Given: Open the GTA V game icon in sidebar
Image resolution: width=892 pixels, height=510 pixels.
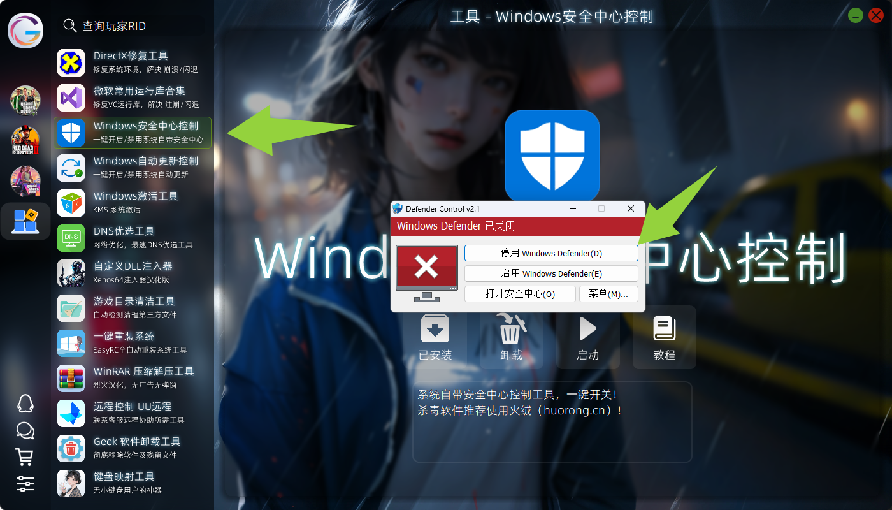Looking at the screenshot, I should (25, 101).
